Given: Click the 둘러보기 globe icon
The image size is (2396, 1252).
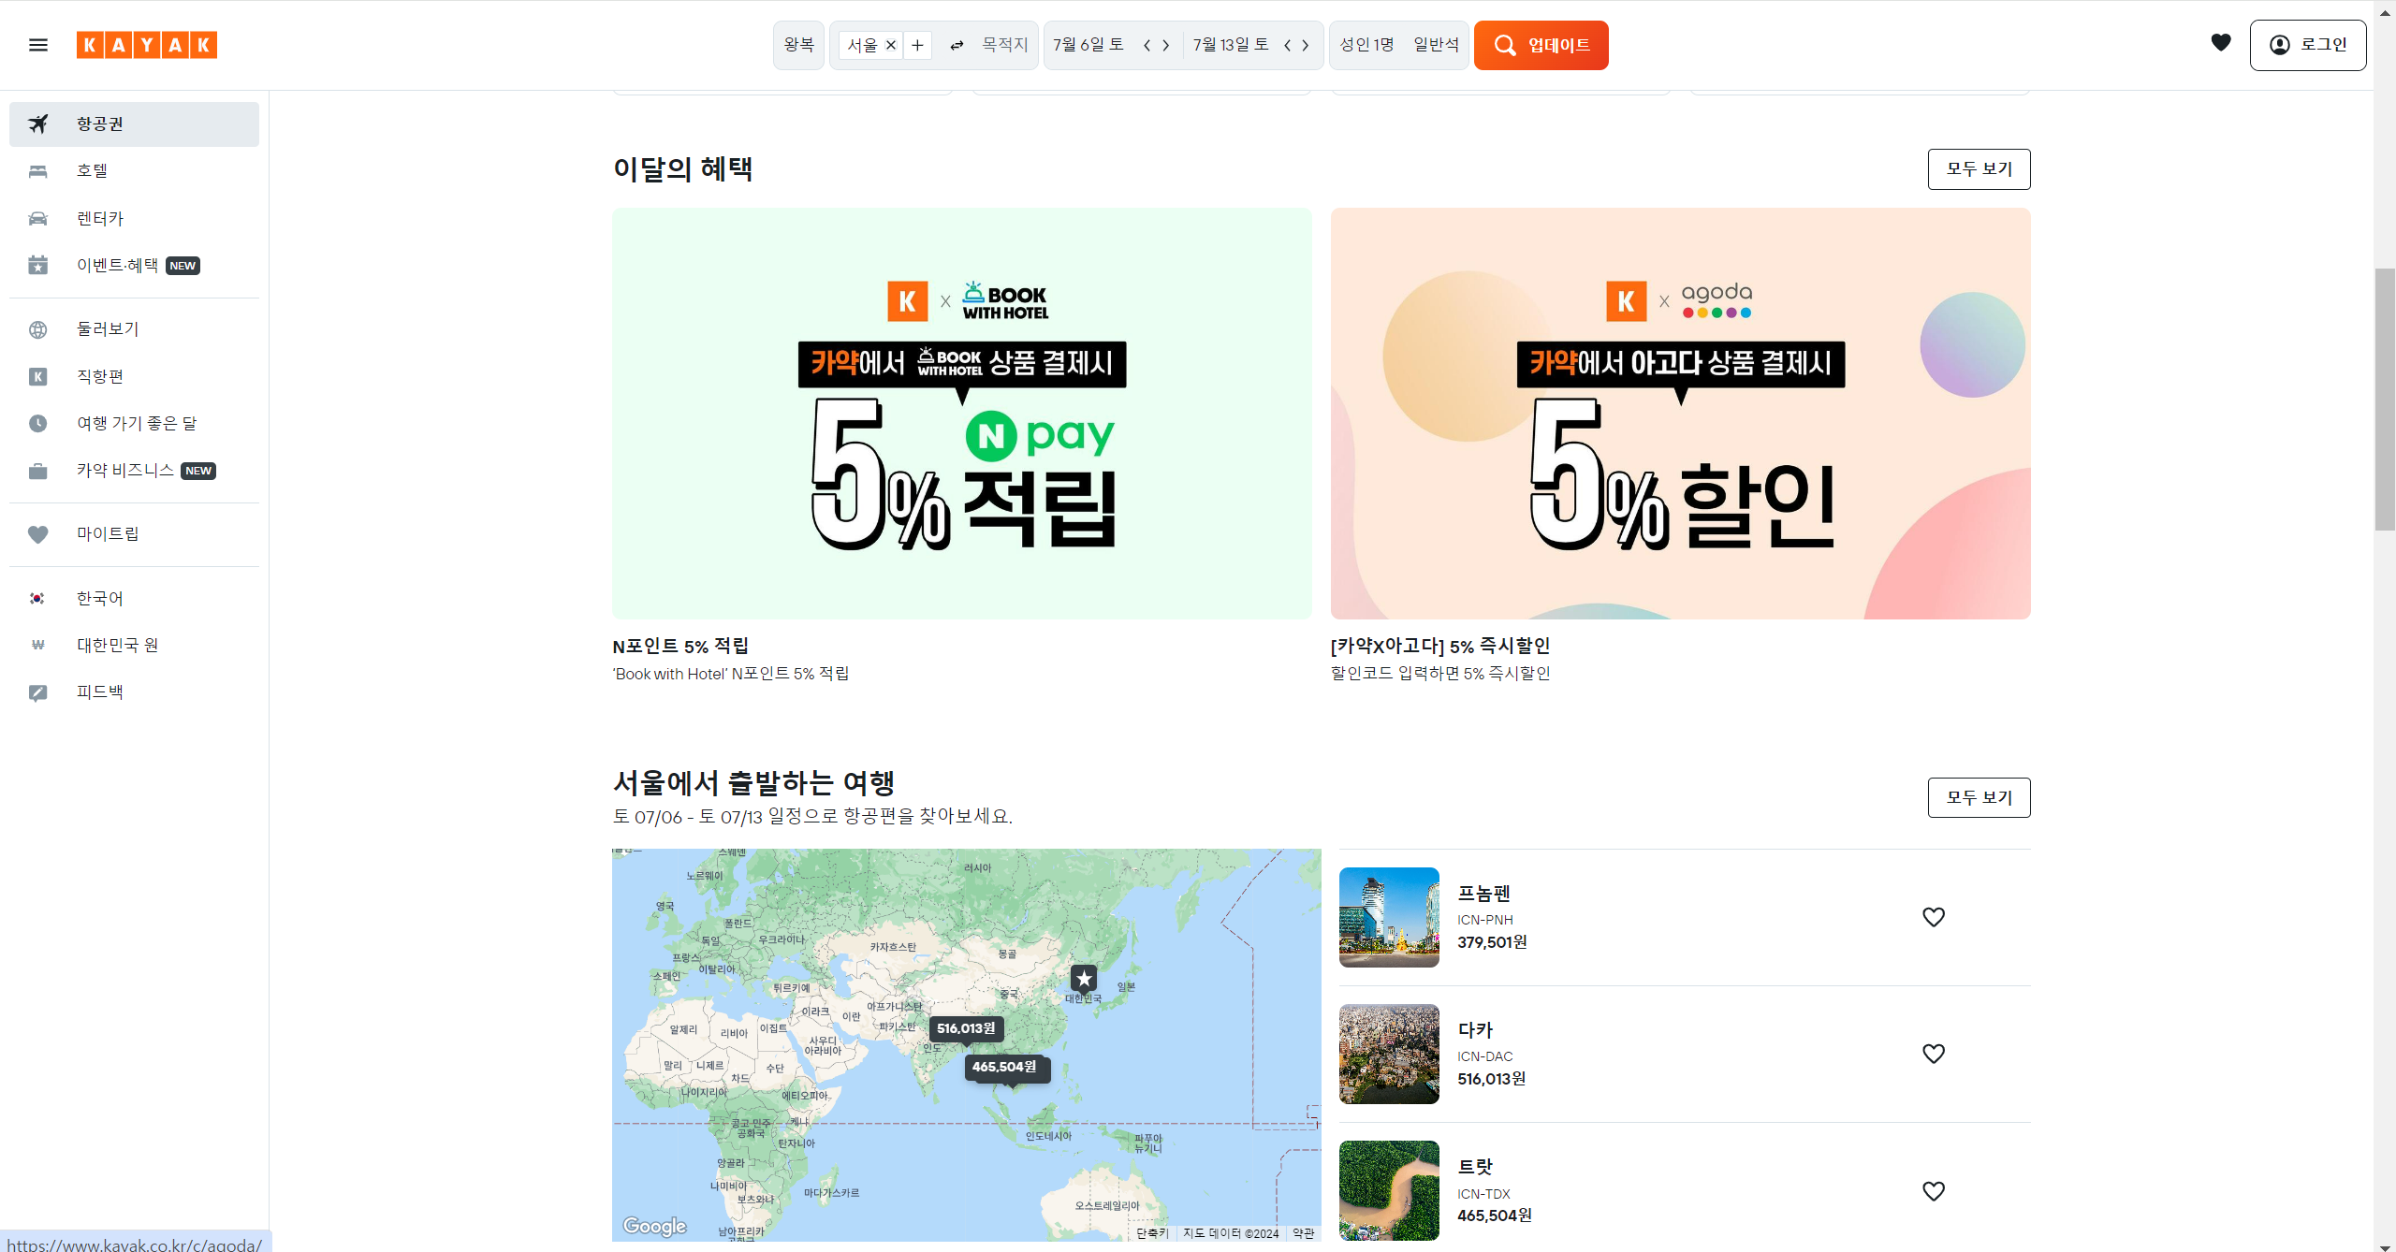Looking at the screenshot, I should pyautogui.click(x=38, y=329).
